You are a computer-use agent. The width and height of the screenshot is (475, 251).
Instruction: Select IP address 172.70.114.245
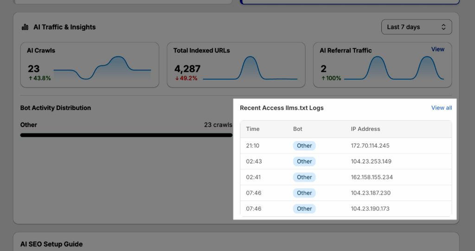pyautogui.click(x=370, y=146)
